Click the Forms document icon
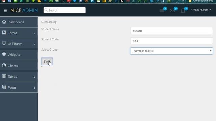Image resolution: width=216 pixels, height=121 pixels. pos(4,33)
